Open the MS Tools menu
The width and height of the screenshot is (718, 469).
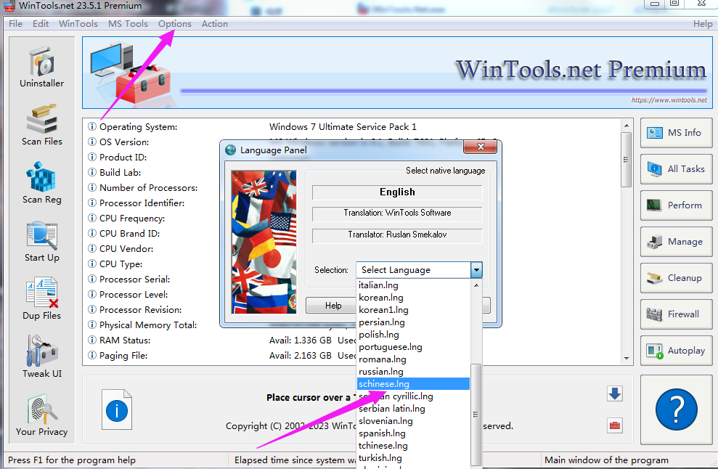pos(128,23)
